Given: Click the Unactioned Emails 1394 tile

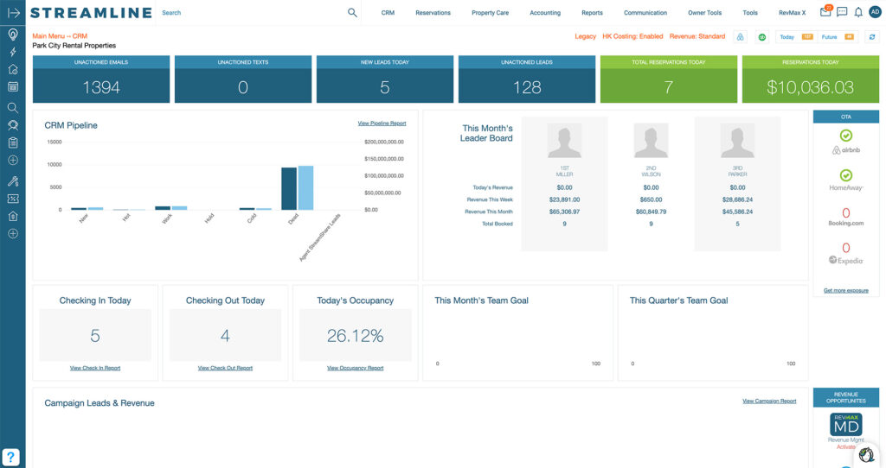Looking at the screenshot, I should [x=101, y=79].
